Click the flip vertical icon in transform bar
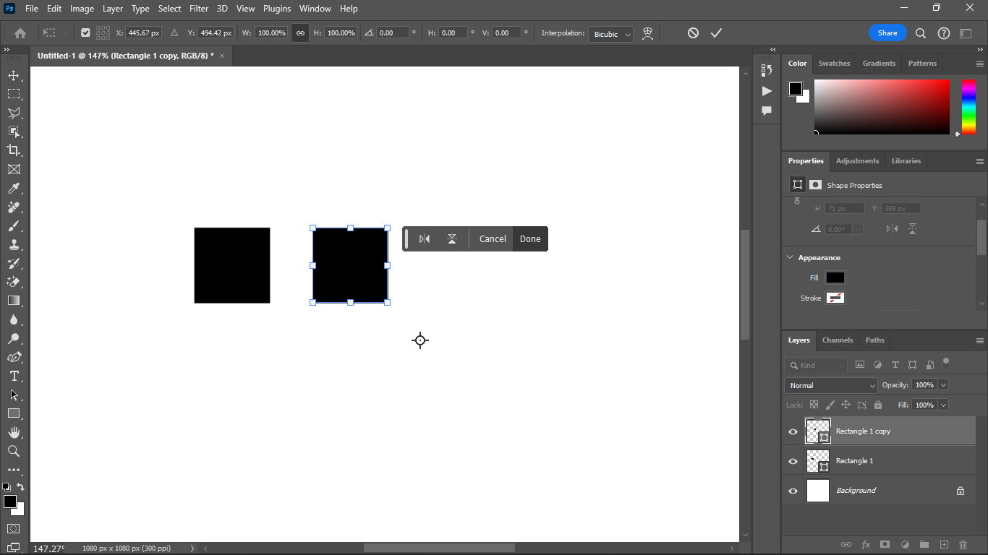 click(x=452, y=238)
